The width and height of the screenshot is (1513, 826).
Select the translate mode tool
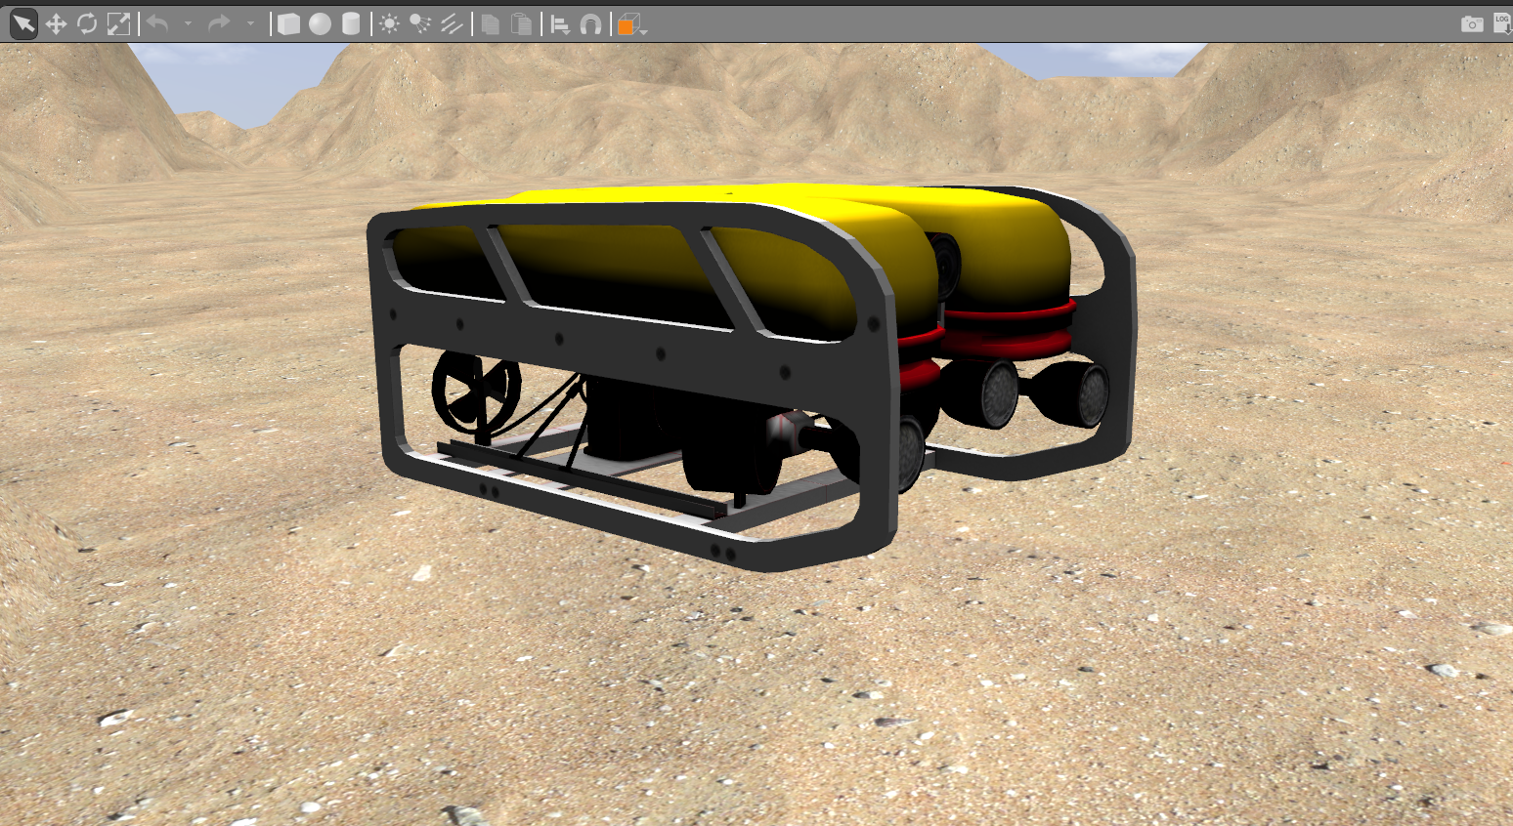[x=56, y=23]
